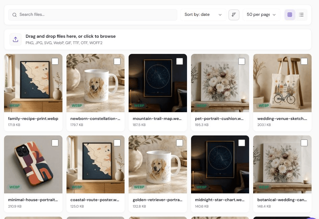Click file name midnight-star-chart.we...
The image size is (319, 219).
click(x=220, y=200)
